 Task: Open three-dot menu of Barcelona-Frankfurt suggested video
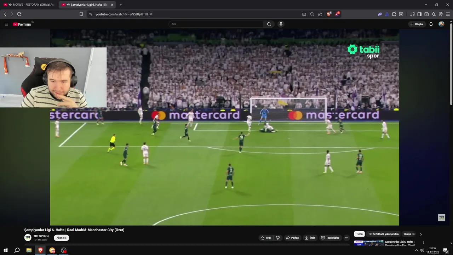[x=424, y=242]
